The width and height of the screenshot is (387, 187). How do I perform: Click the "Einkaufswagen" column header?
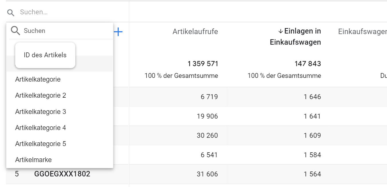click(362, 32)
